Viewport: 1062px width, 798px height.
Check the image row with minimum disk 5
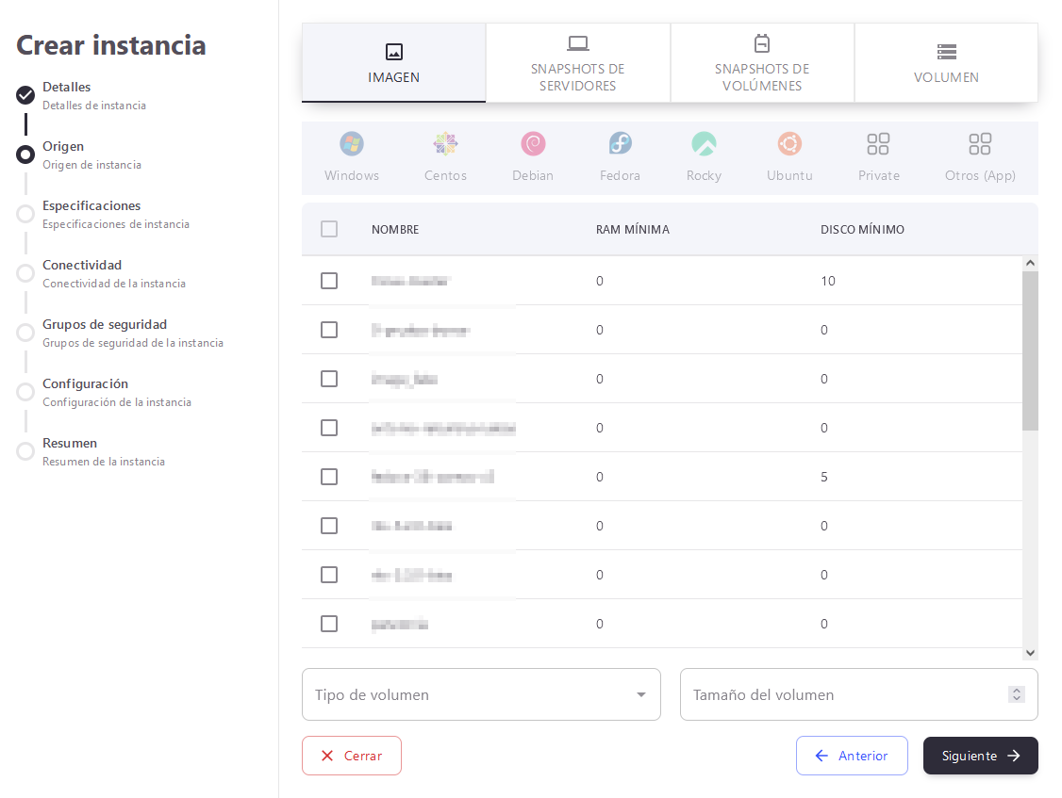[329, 477]
